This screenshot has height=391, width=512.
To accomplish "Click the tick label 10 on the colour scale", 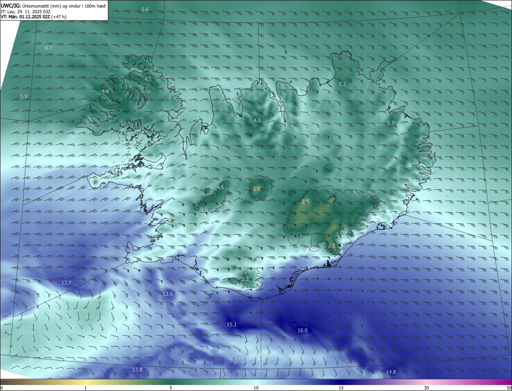I will click(256, 388).
